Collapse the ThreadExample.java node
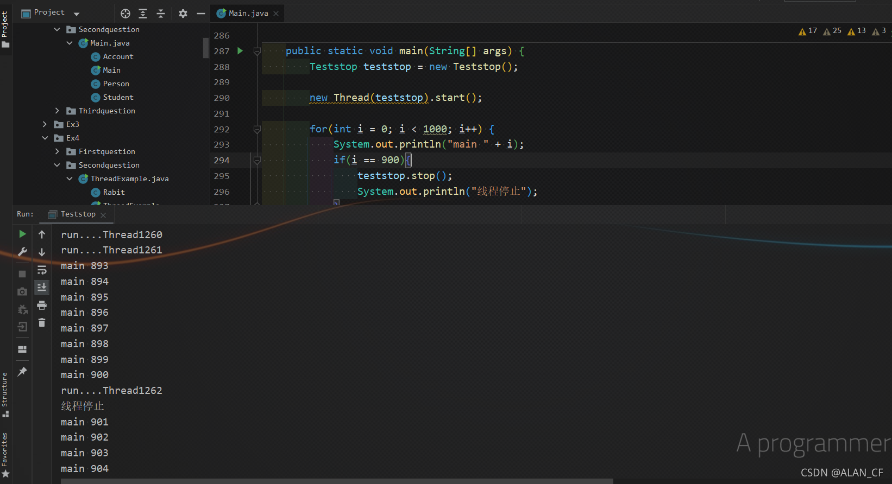Viewport: 892px width, 484px height. pos(70,179)
